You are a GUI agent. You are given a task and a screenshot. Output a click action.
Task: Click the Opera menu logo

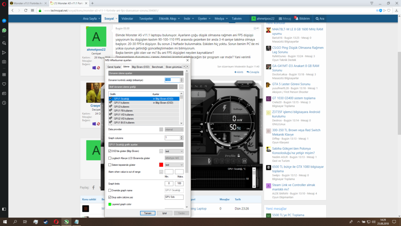[x=4, y=4]
